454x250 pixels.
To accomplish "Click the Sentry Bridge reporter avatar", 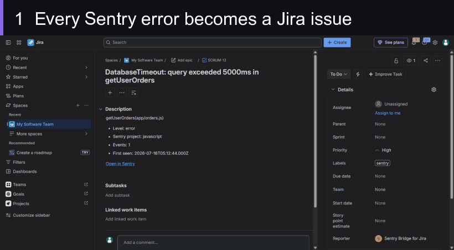I will pos(378,238).
